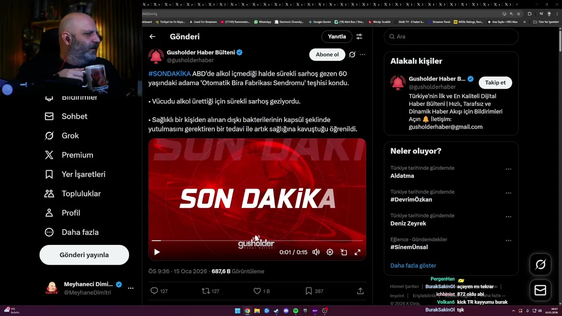Click Daha fazla göster link
562x316 pixels.
[x=413, y=266]
